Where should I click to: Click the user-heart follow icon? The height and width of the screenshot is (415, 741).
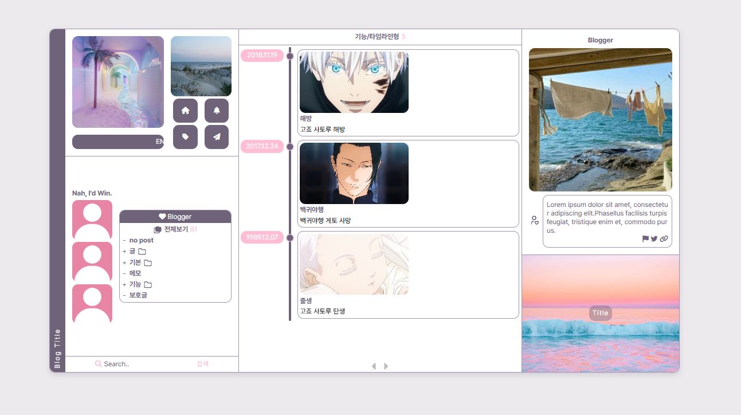(535, 220)
